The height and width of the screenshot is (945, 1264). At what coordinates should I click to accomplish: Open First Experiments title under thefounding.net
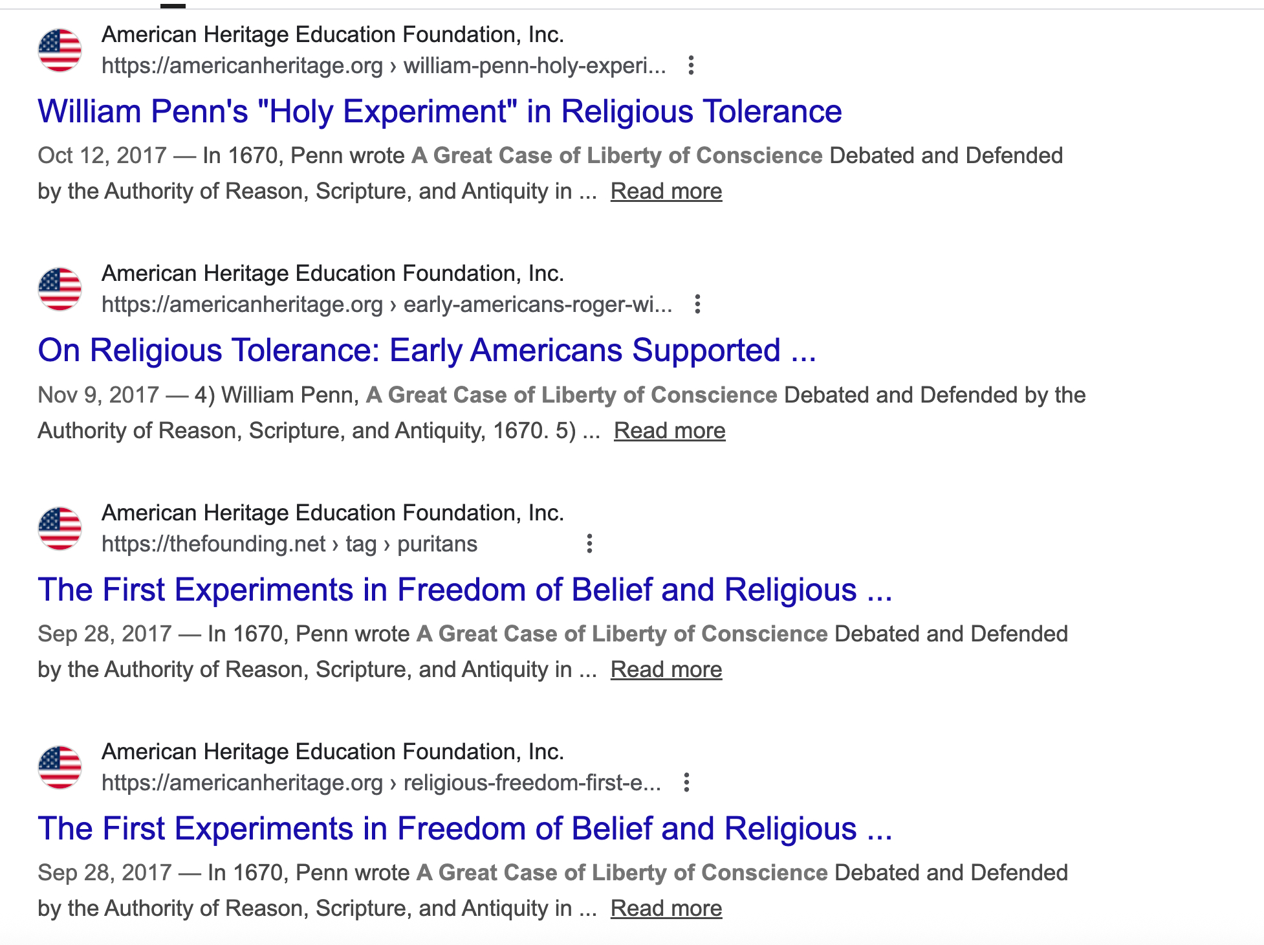(x=464, y=590)
